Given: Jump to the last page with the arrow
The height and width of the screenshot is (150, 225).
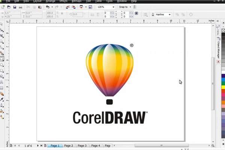Looking at the screenshot, I should [41, 146].
